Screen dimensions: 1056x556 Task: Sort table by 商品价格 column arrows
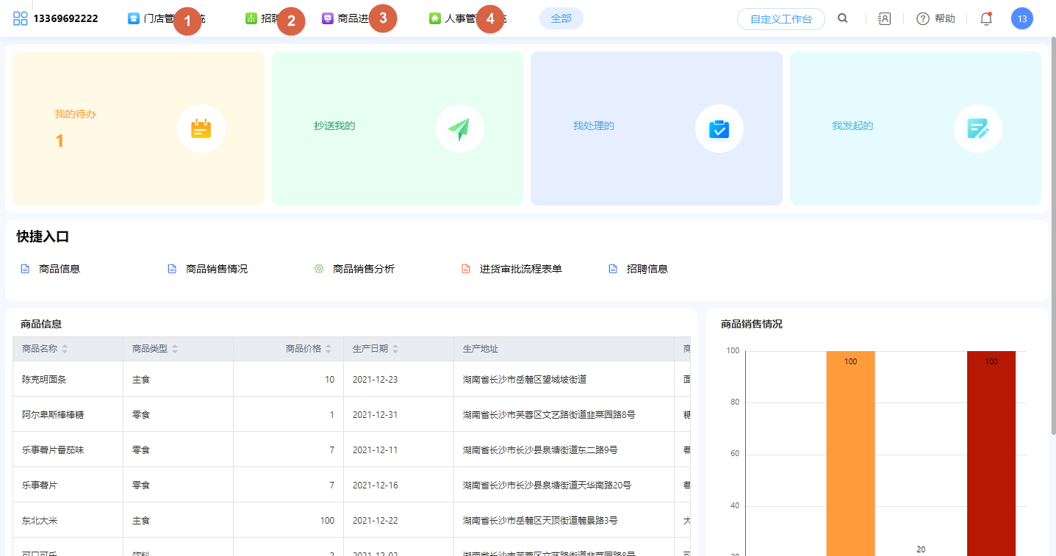click(328, 349)
